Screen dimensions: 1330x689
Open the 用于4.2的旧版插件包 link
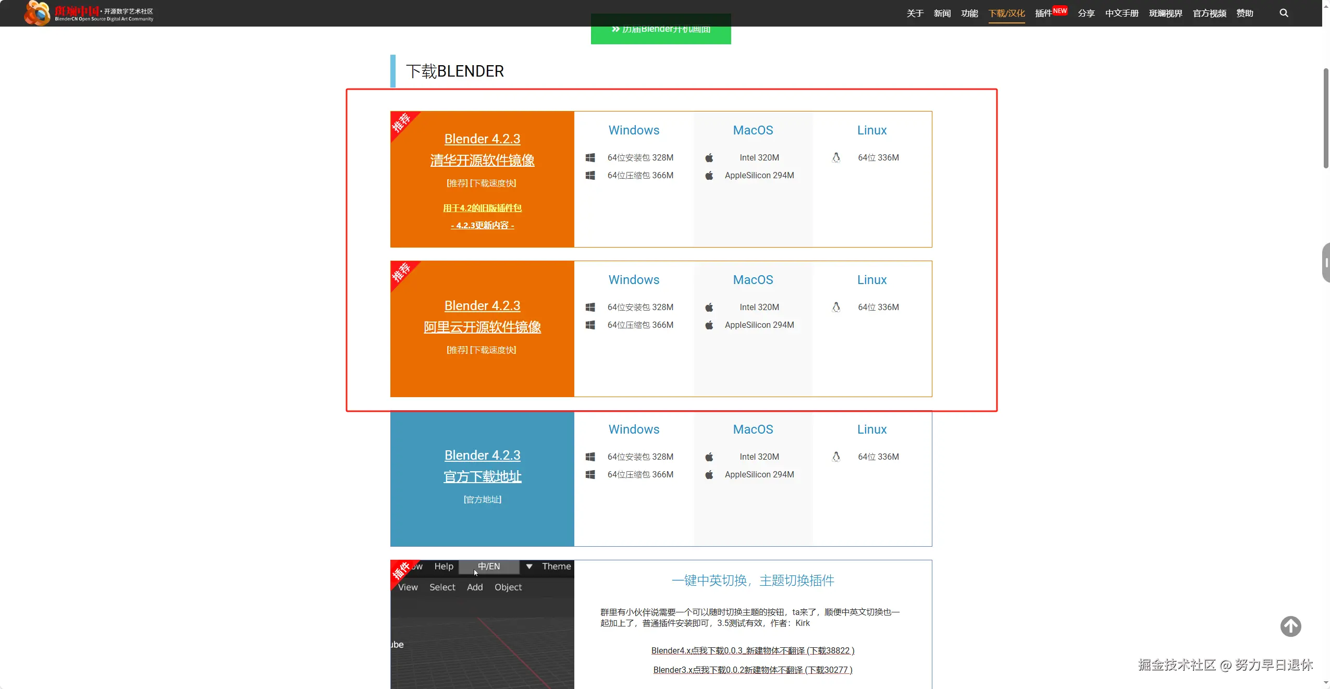coord(482,208)
